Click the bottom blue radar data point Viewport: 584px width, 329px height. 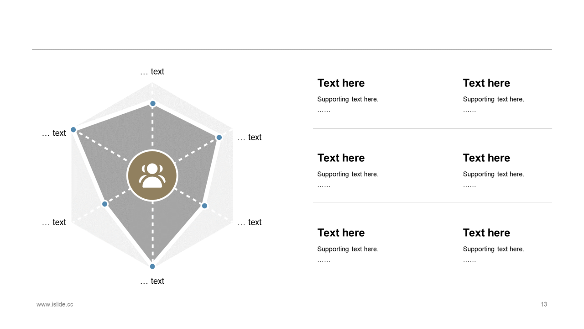pos(152,266)
